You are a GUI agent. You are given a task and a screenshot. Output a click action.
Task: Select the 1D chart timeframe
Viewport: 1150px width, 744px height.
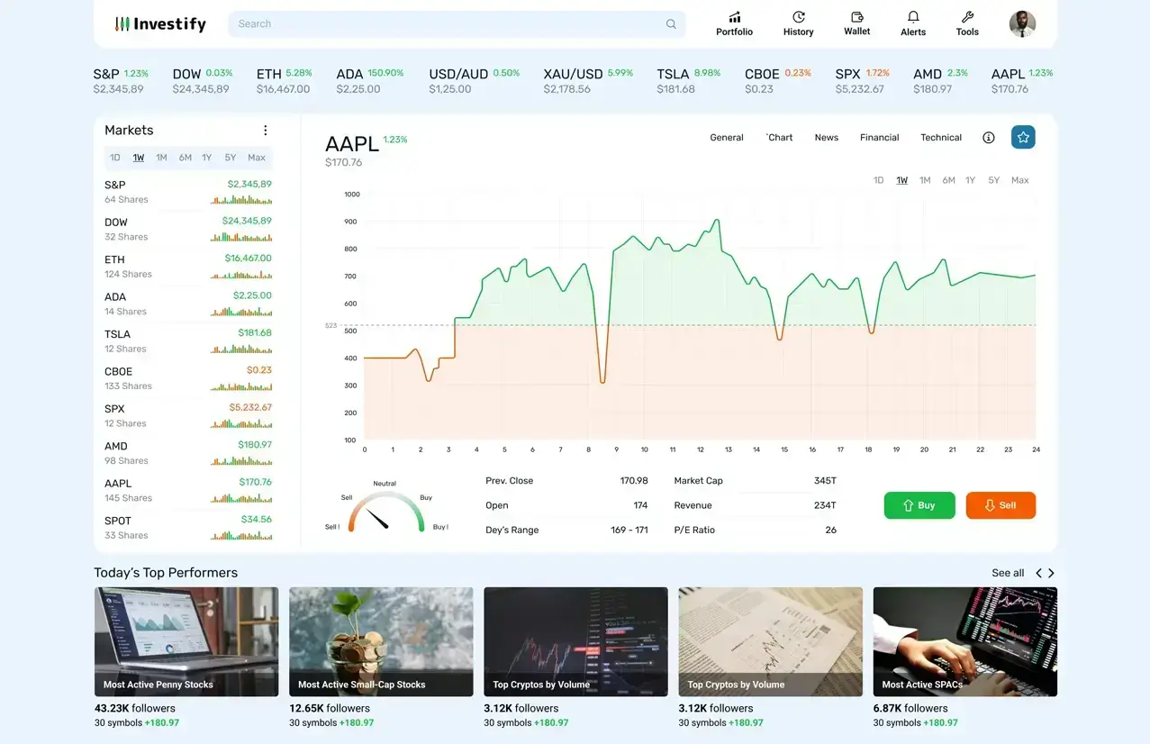tap(878, 179)
